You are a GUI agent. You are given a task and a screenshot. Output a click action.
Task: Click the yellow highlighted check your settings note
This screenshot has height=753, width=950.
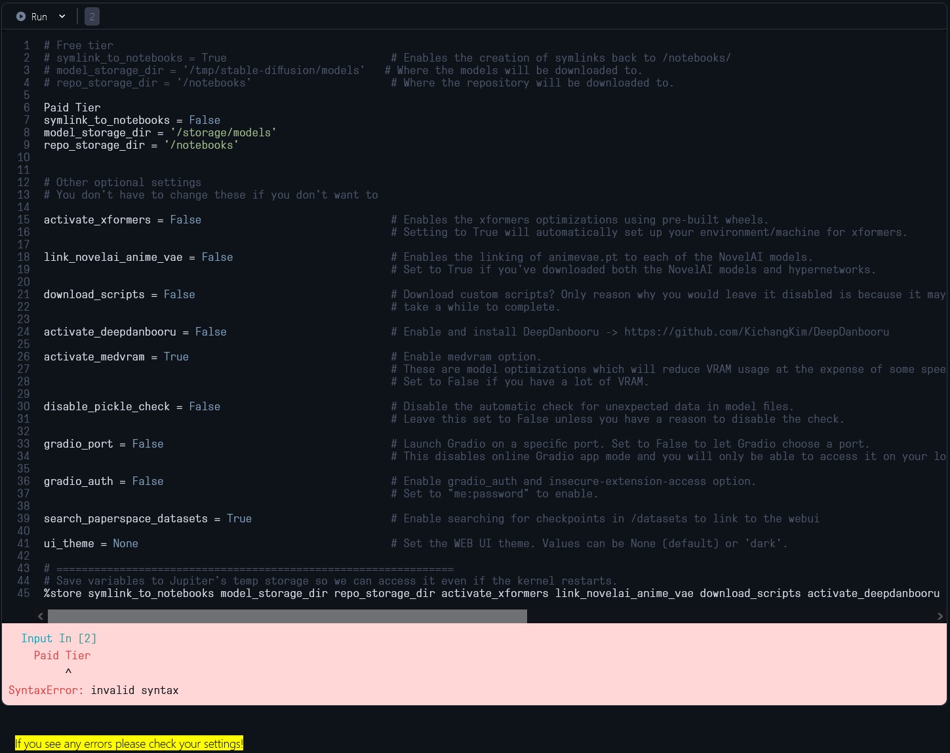pos(129,744)
